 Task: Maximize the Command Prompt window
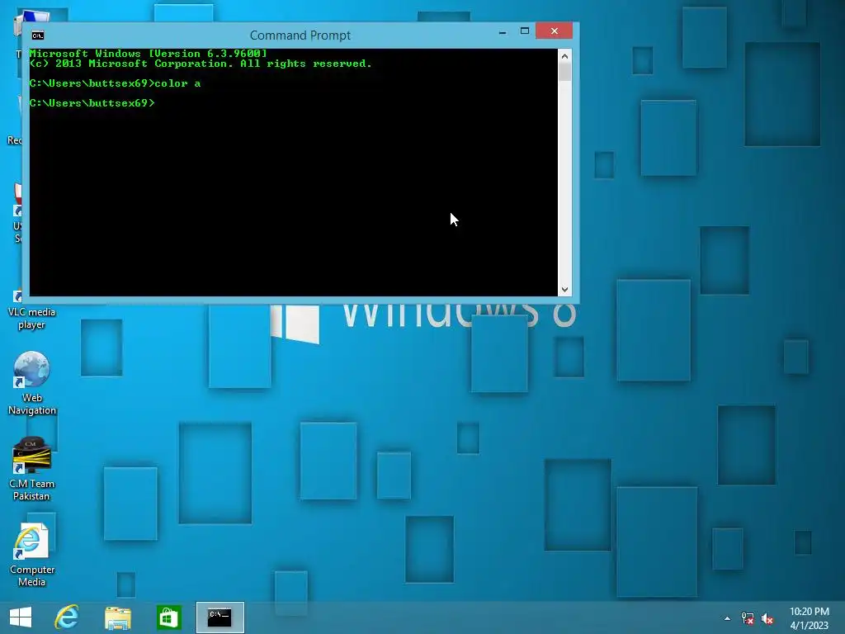[524, 31]
